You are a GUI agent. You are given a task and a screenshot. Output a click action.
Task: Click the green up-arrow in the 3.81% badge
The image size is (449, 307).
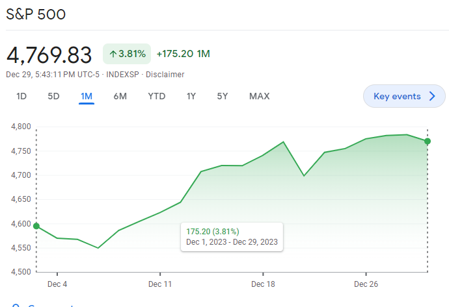(113, 54)
